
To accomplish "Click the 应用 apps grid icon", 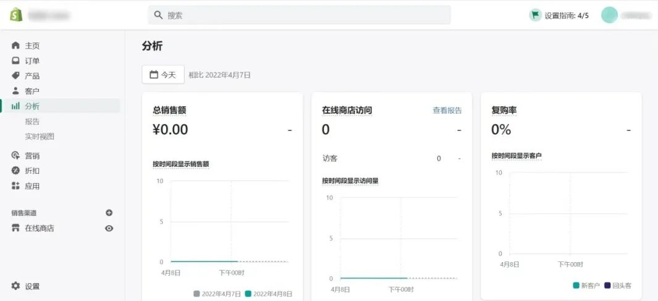I will (x=16, y=186).
